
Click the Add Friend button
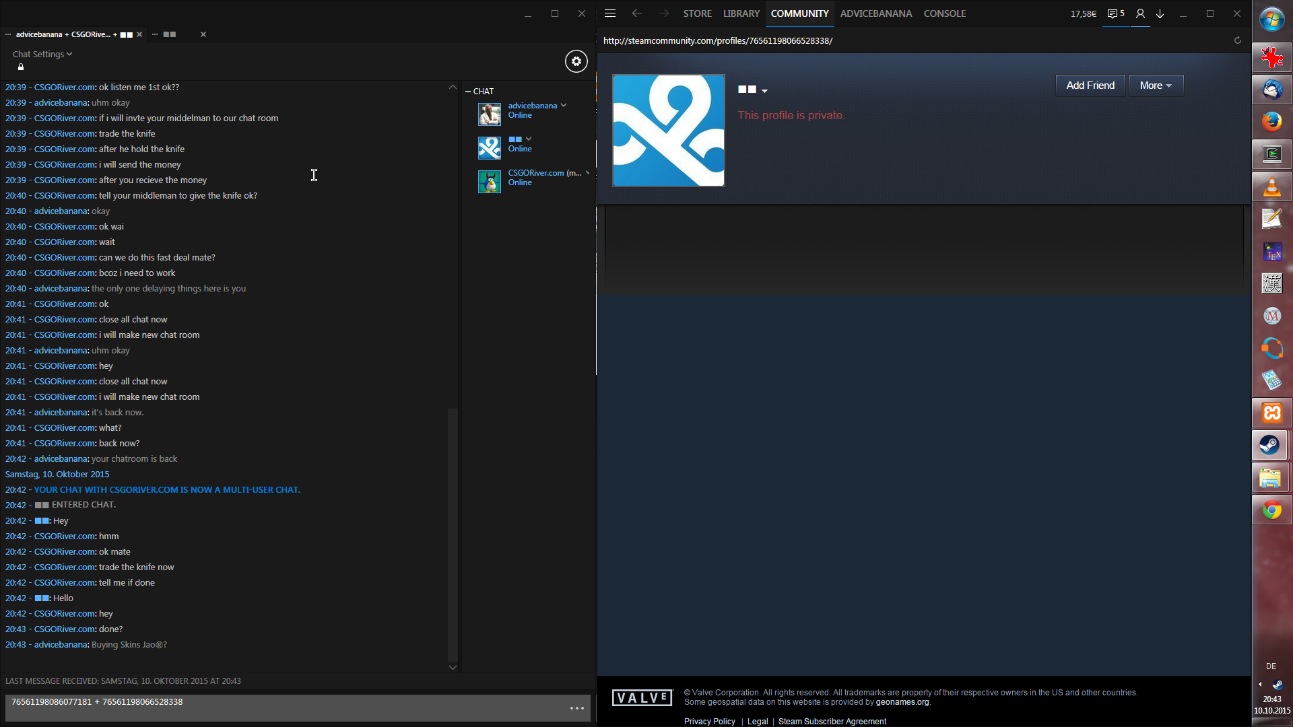(x=1090, y=85)
